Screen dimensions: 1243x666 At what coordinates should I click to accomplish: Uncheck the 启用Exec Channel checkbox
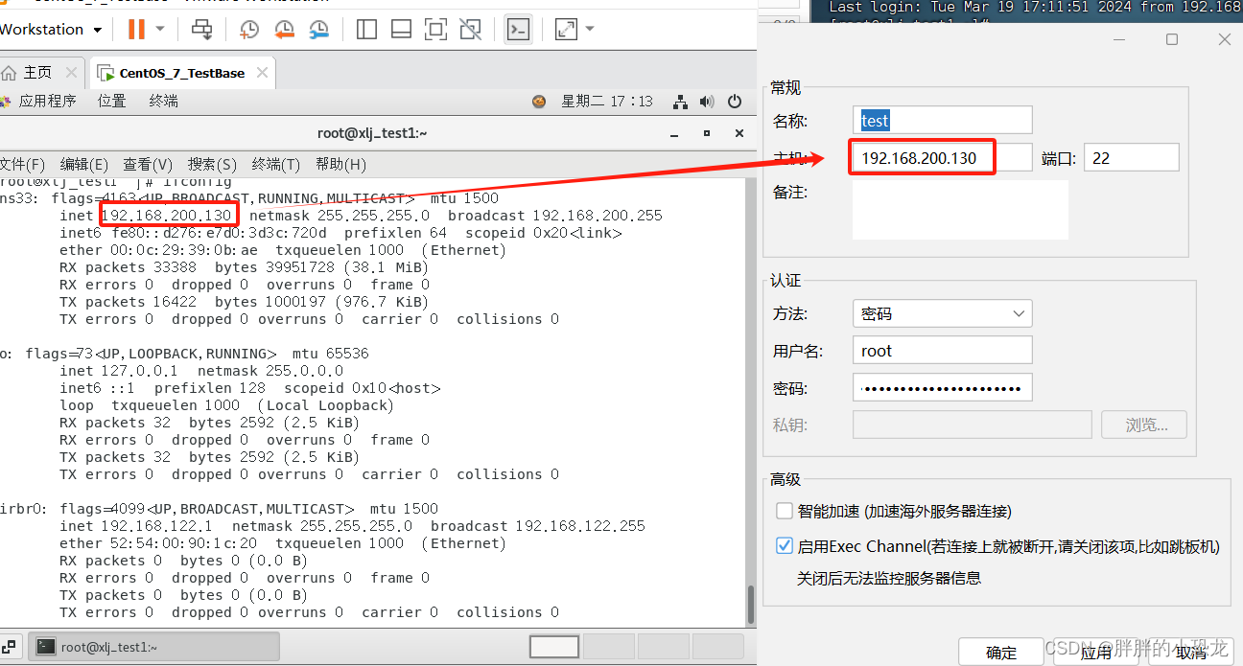click(784, 546)
